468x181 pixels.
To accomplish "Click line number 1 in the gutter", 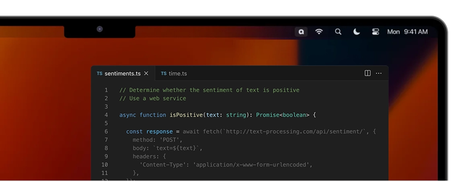I will tap(106, 90).
